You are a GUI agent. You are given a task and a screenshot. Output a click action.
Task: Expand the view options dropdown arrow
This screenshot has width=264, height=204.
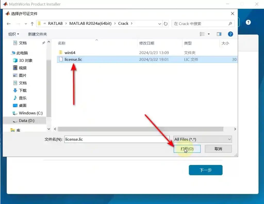(x=209, y=34)
